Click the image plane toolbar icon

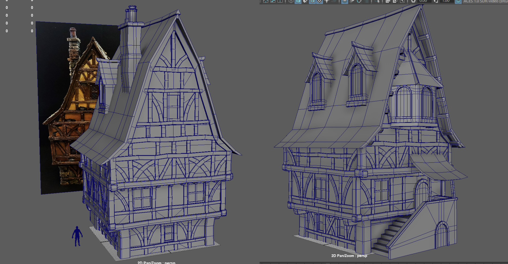click(273, 1)
